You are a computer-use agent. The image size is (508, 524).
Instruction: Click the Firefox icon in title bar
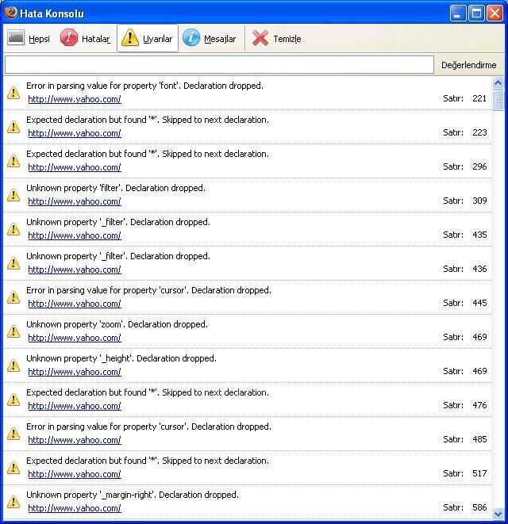click(11, 13)
